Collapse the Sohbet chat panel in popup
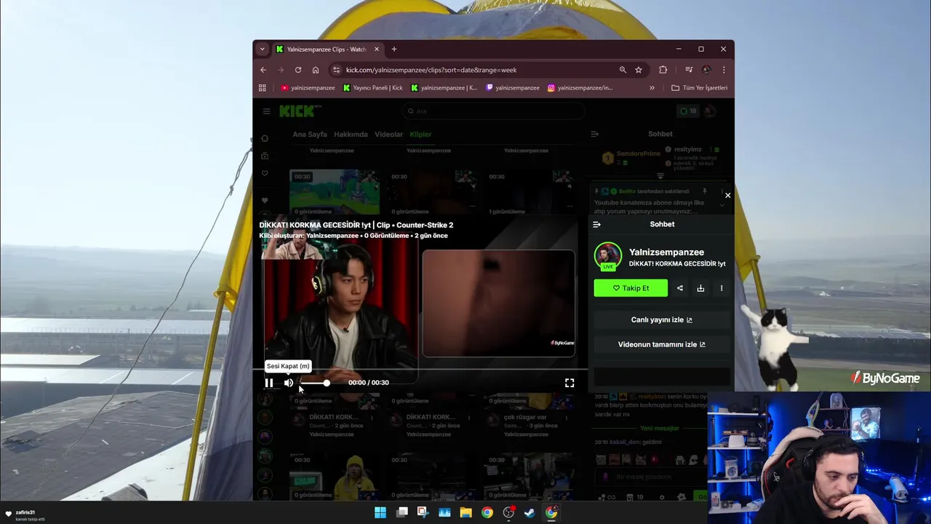 coord(596,224)
